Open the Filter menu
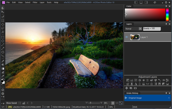This screenshot has height=109, width=172. [35, 2]
